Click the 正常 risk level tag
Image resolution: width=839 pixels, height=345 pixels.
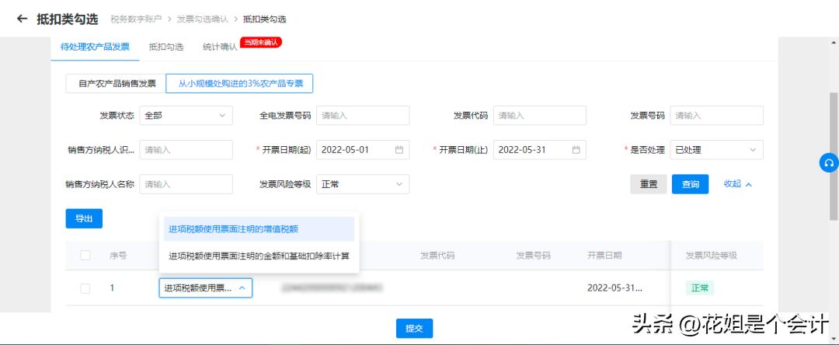tap(700, 287)
